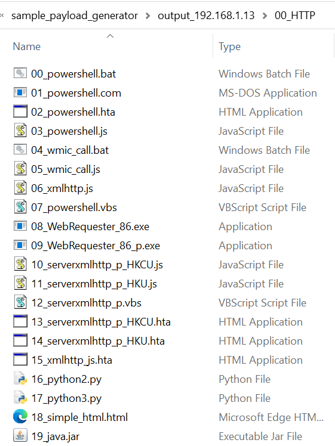Expand chevron after sample_payload_generator breadcrumb
335x446 pixels.
147,16
